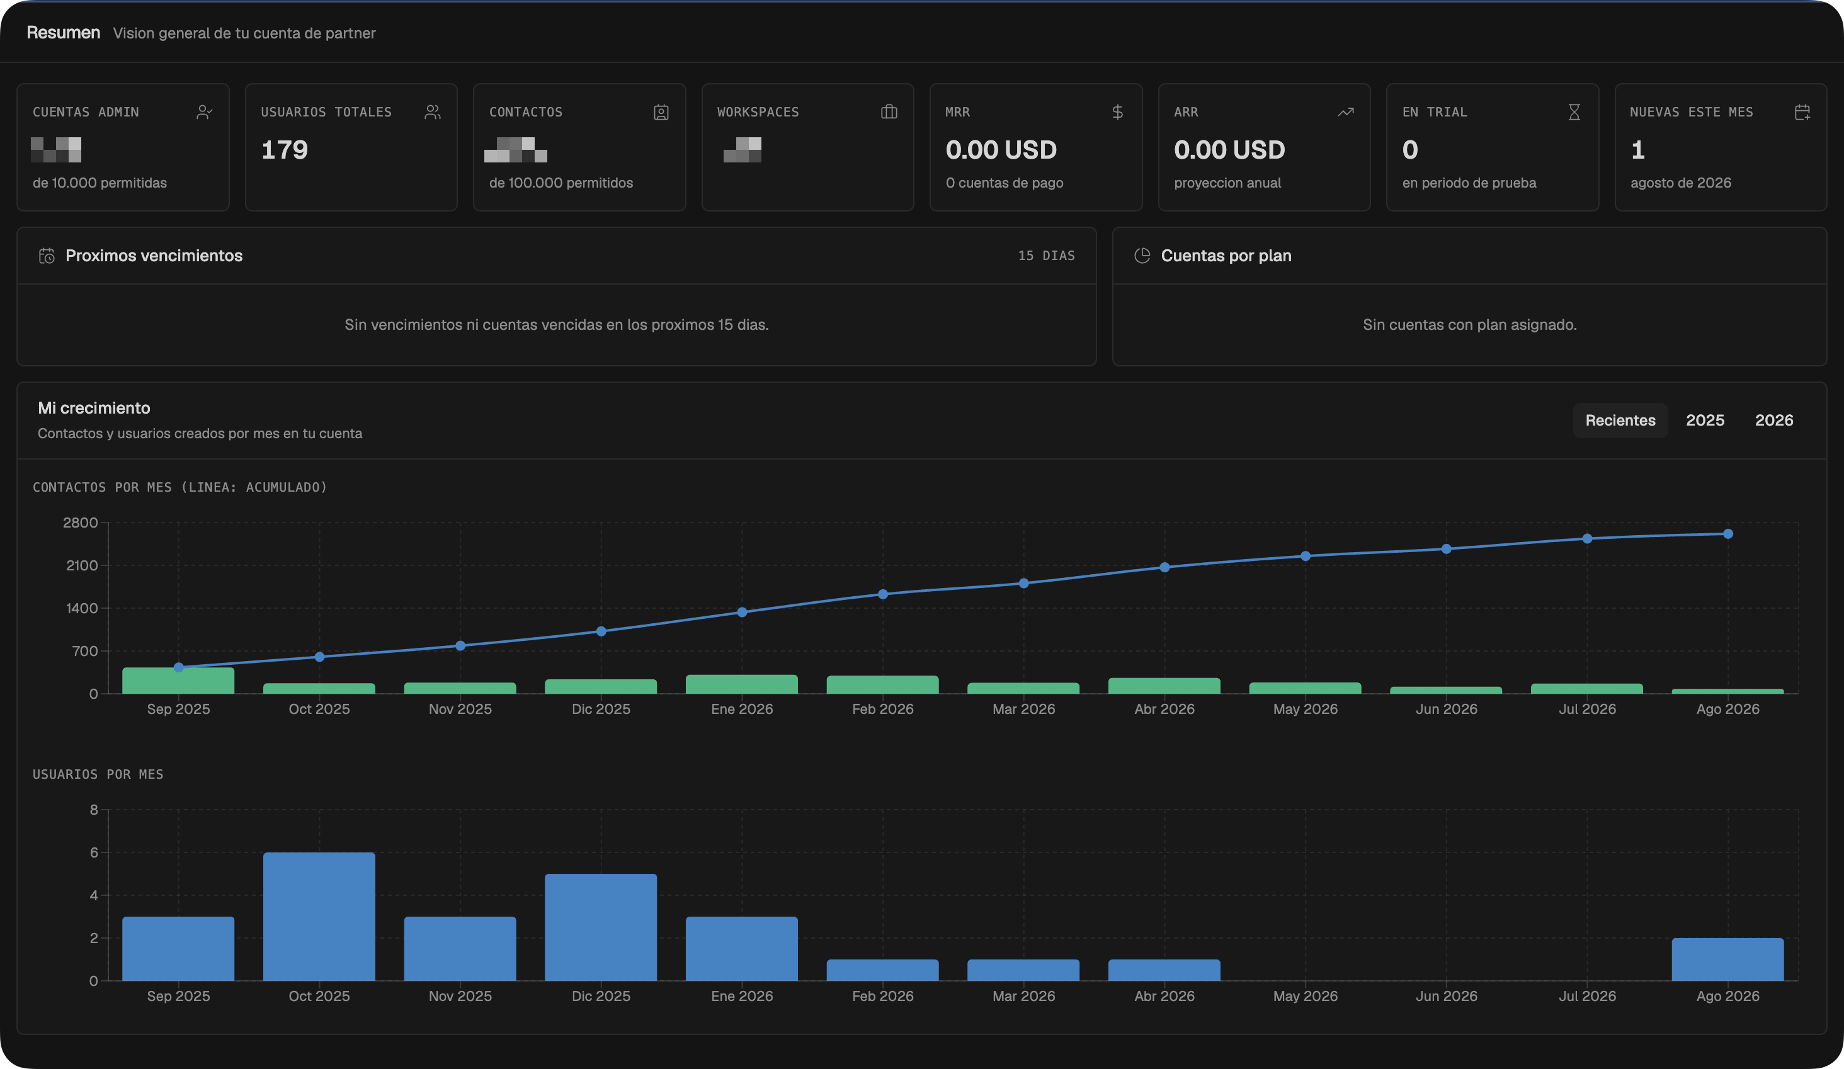Click the Ago 2026 point on cumulative line
Screen dimensions: 1844x1069
click(x=1727, y=534)
